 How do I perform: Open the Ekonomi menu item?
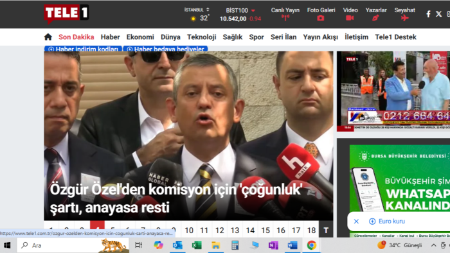click(x=140, y=37)
